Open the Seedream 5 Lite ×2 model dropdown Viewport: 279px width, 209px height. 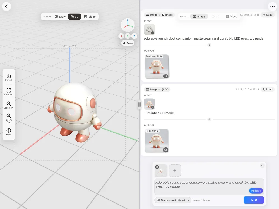(x=173, y=200)
